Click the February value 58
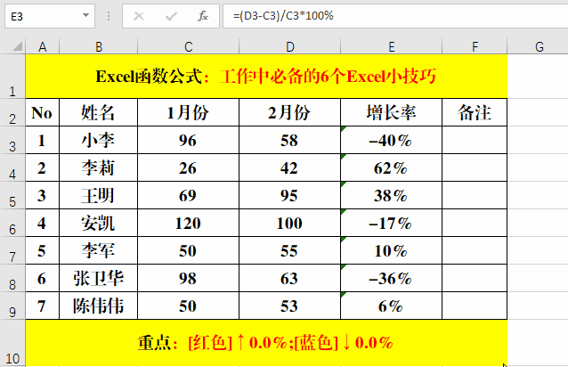 click(x=290, y=140)
